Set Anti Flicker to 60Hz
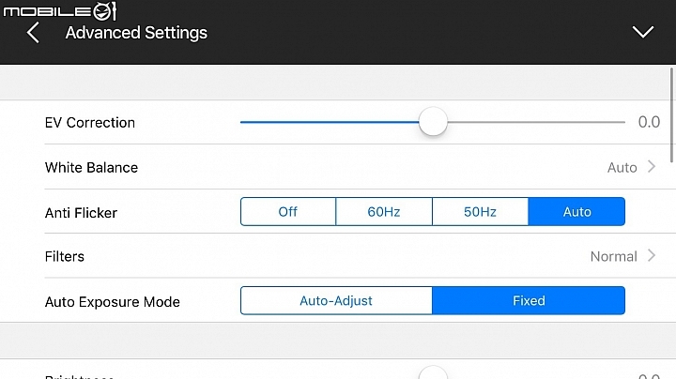The height and width of the screenshot is (379, 676). 384,211
